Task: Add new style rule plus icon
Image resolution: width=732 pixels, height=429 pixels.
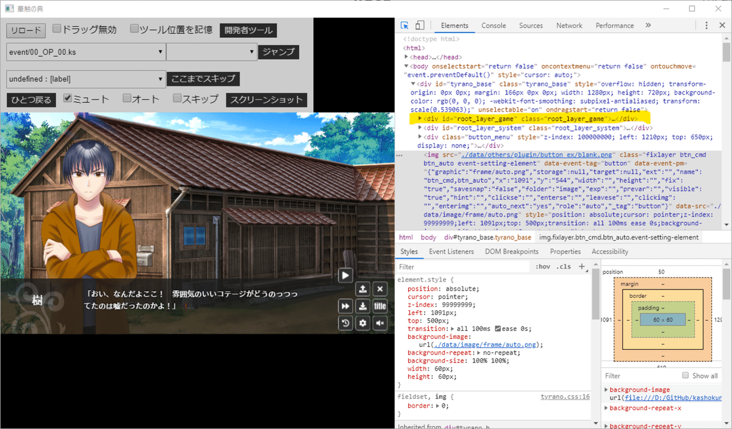Action: click(582, 266)
